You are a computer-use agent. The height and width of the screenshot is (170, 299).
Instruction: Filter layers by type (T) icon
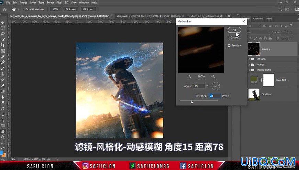275,26
